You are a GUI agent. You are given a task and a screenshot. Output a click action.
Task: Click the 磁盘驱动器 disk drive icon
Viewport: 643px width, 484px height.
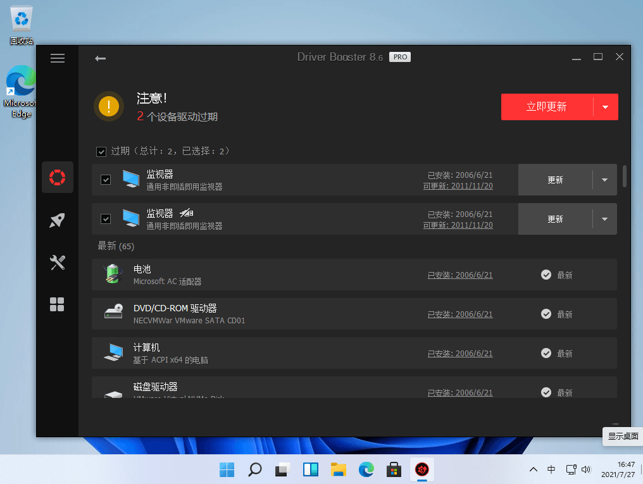pos(113,394)
